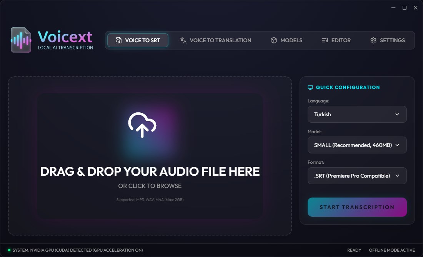423x257 pixels.
Task: Click the green system status dot
Action: pyautogui.click(x=9, y=250)
